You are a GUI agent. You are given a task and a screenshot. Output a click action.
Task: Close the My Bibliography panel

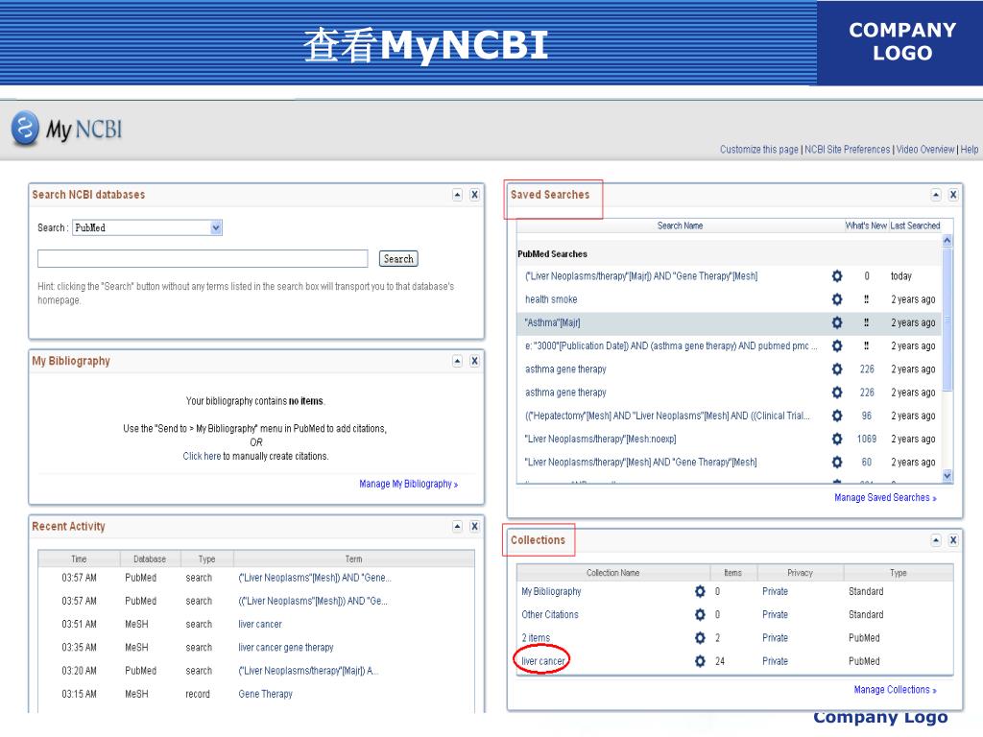tap(474, 361)
